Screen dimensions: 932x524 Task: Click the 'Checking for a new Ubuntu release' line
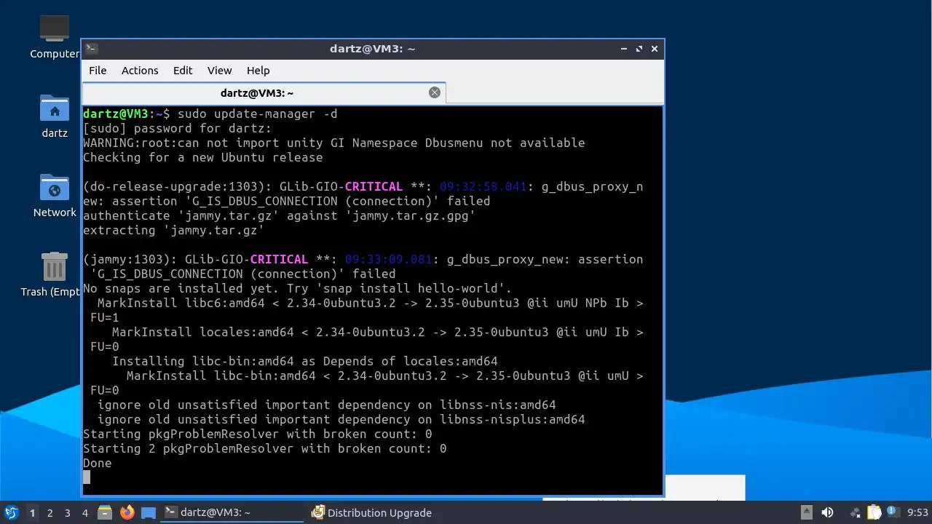click(x=202, y=158)
